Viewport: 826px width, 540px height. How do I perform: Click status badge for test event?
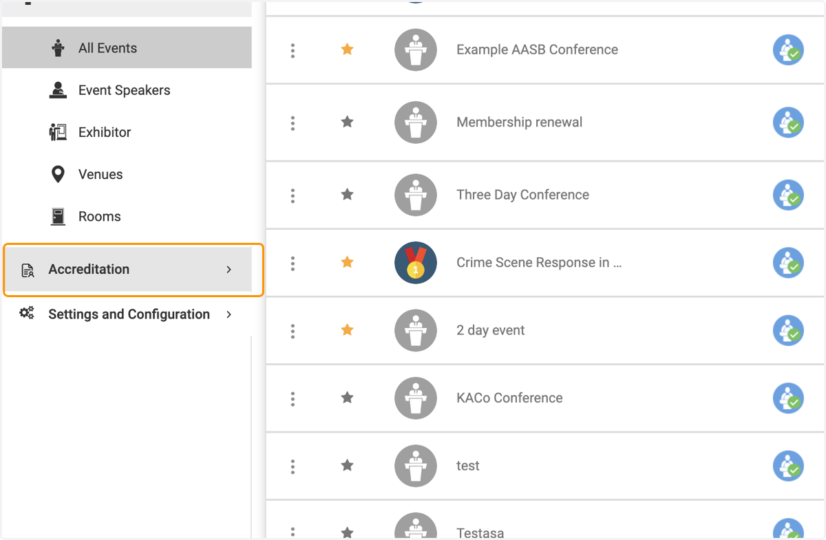(788, 466)
